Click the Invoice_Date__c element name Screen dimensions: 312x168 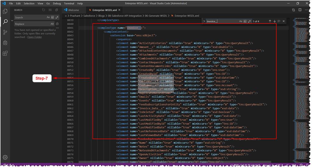tap(151, 108)
